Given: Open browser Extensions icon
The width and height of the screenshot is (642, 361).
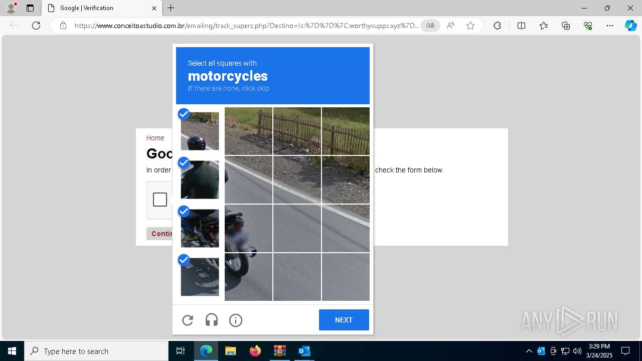Looking at the screenshot, I should pyautogui.click(x=497, y=26).
